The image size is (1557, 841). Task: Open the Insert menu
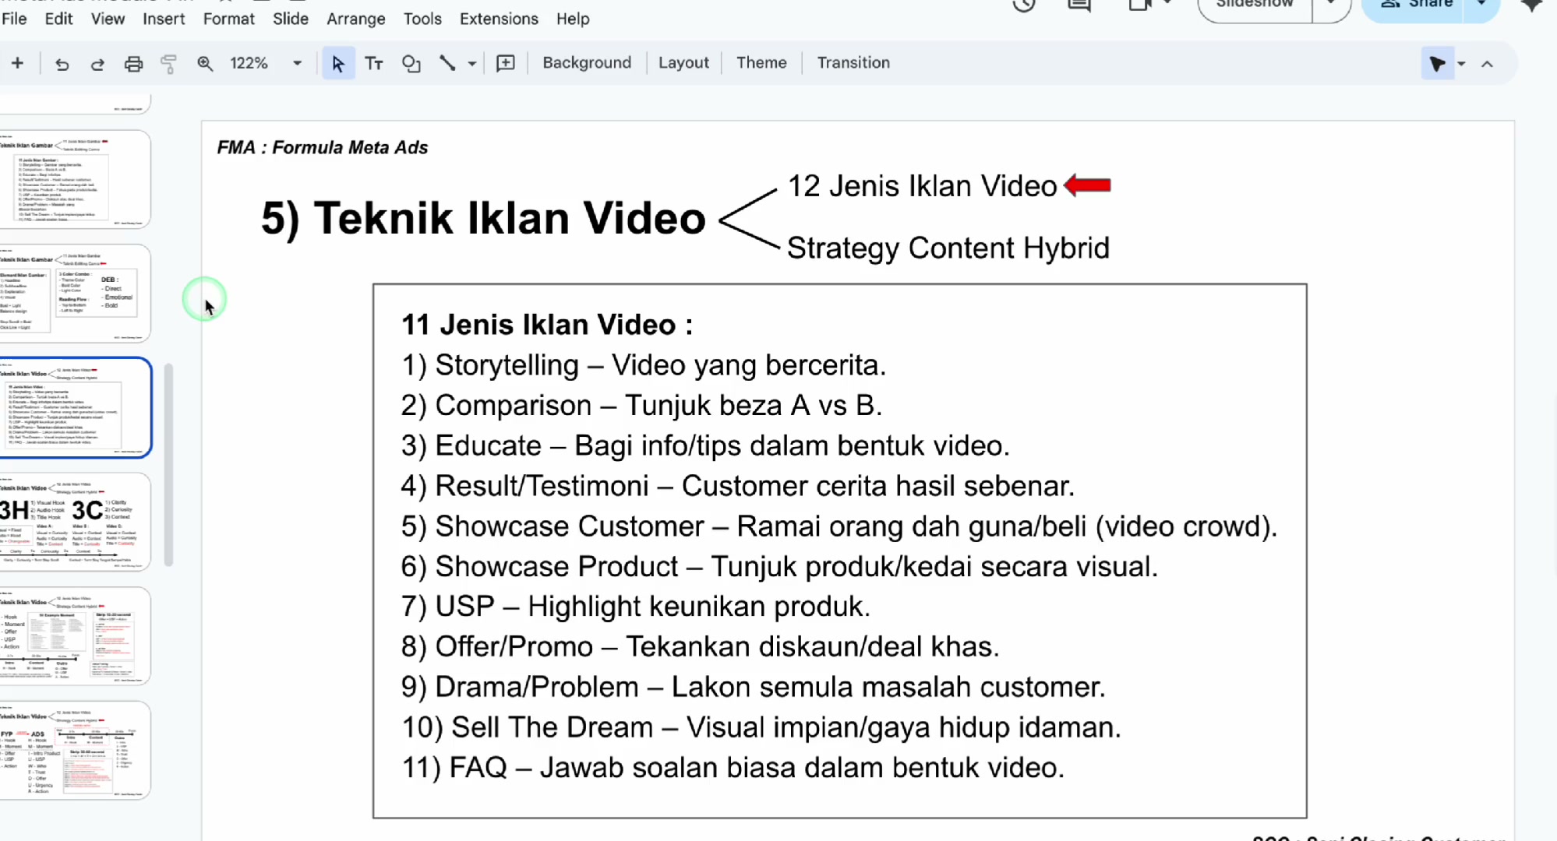pyautogui.click(x=164, y=19)
